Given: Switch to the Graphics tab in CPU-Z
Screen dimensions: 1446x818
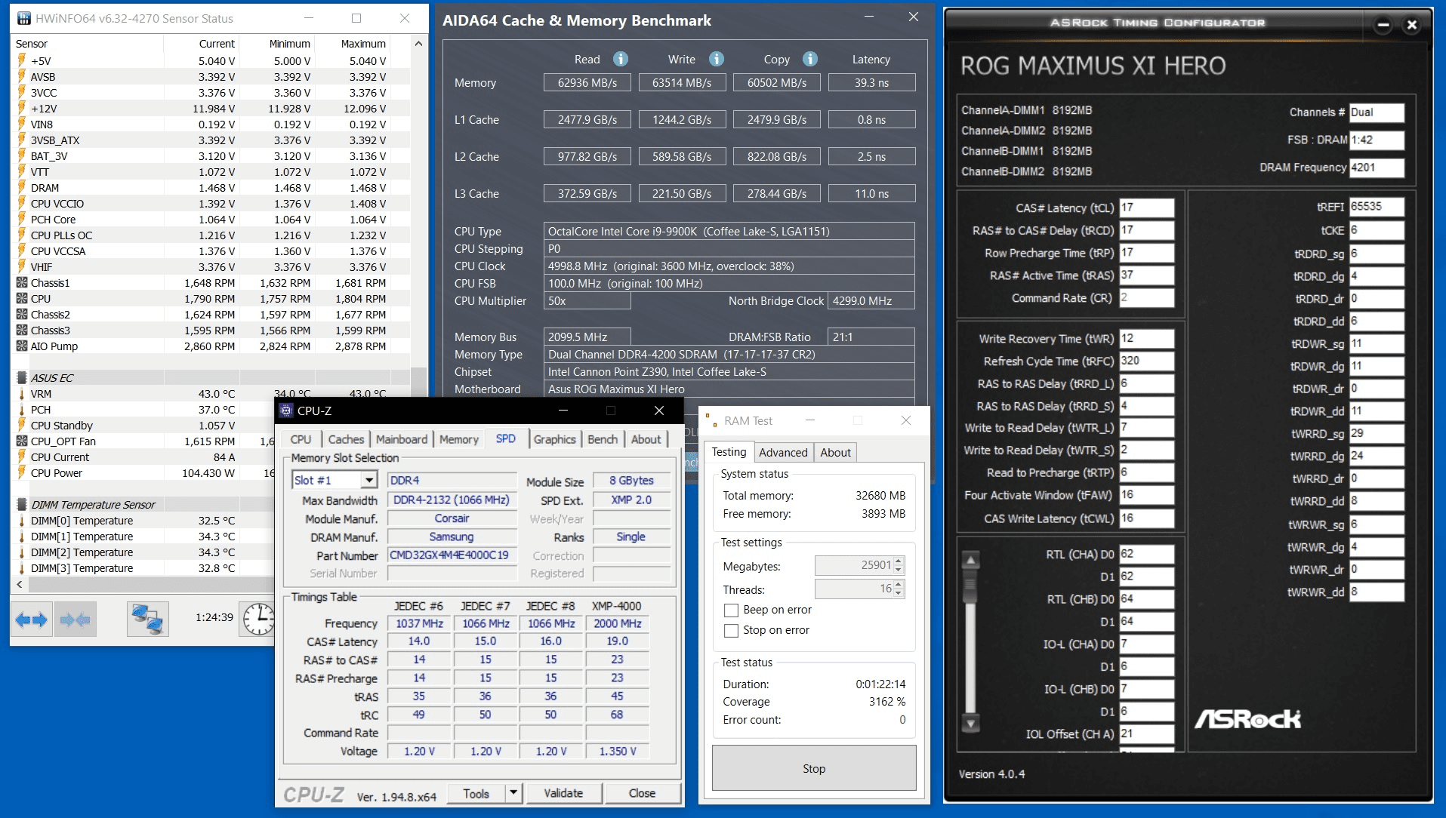Looking at the screenshot, I should pyautogui.click(x=554, y=439).
